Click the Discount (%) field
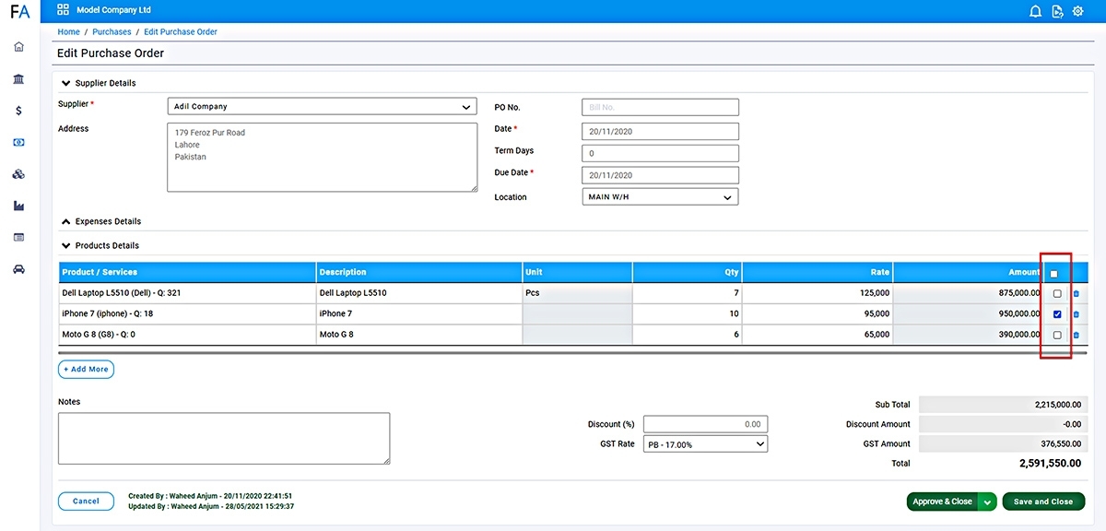The image size is (1106, 531). [705, 424]
